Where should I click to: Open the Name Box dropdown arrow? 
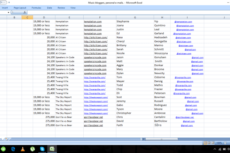(x=8, y=13)
